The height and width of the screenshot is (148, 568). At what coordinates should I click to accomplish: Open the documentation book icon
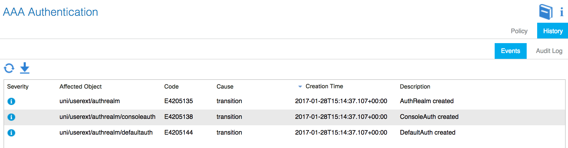(546, 12)
